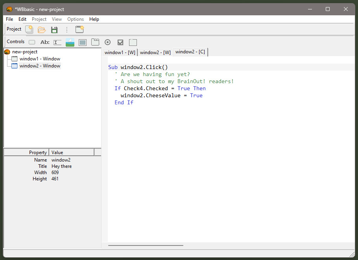
Task: Click the 'Sub window2.Click()' code line
Action: (138, 67)
